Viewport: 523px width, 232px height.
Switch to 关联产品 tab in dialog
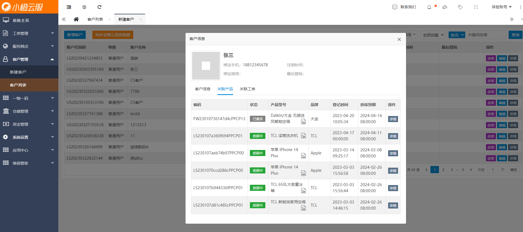[225, 89]
